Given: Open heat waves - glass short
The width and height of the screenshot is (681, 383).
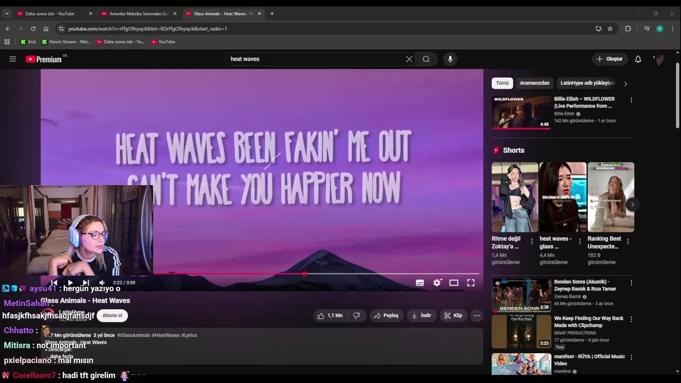Looking at the screenshot, I should point(562,197).
